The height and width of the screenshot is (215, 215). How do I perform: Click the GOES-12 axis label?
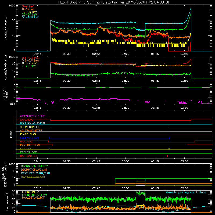[5, 94]
